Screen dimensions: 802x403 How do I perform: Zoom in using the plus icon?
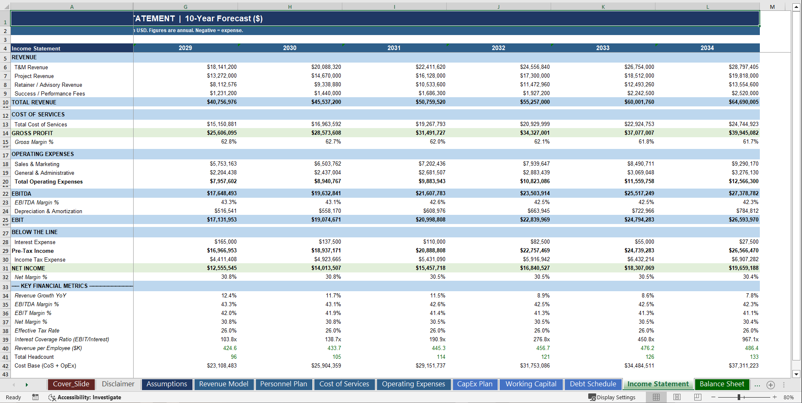click(x=775, y=397)
